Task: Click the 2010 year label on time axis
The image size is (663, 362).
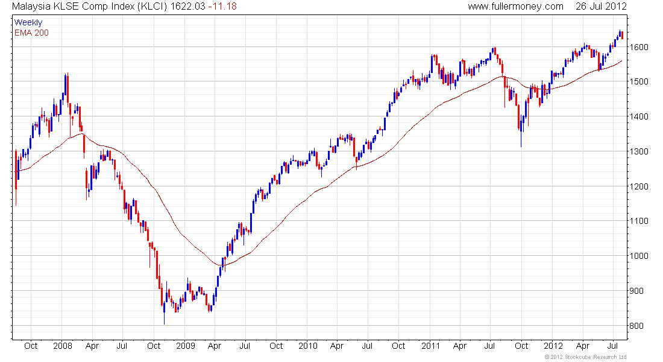Action: pyautogui.click(x=308, y=346)
